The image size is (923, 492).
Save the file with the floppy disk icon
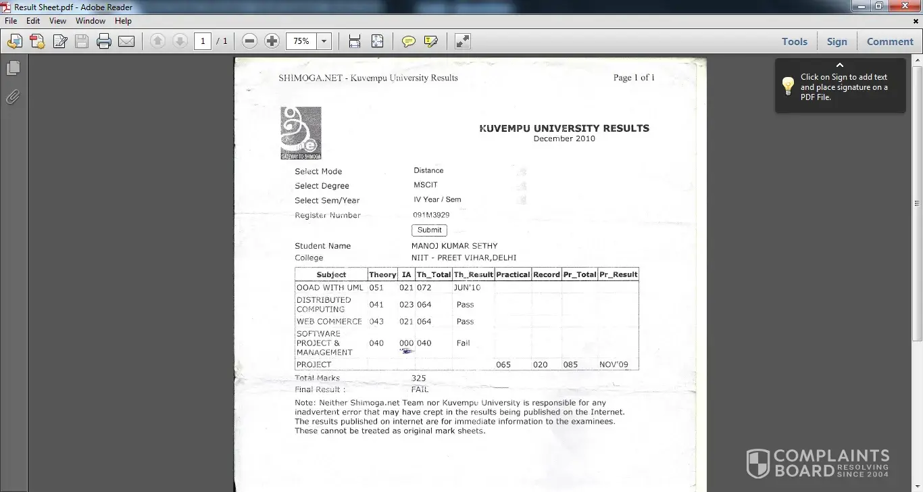pos(82,41)
